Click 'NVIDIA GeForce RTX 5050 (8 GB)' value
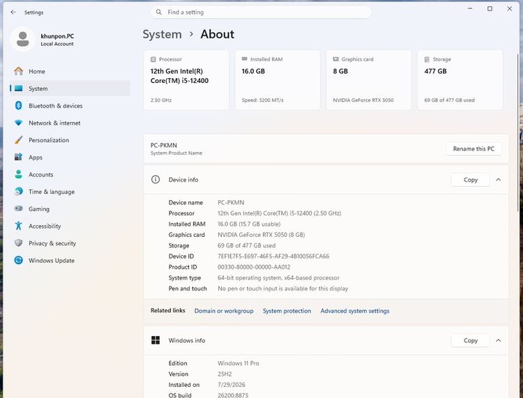523x398 pixels. pos(261,235)
